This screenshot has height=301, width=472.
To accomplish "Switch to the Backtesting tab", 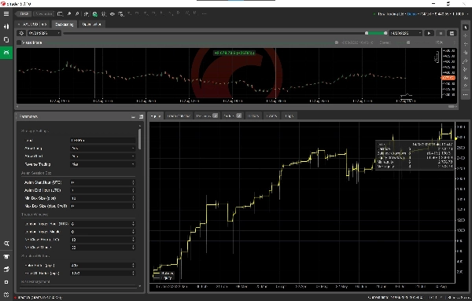I will pos(65,24).
